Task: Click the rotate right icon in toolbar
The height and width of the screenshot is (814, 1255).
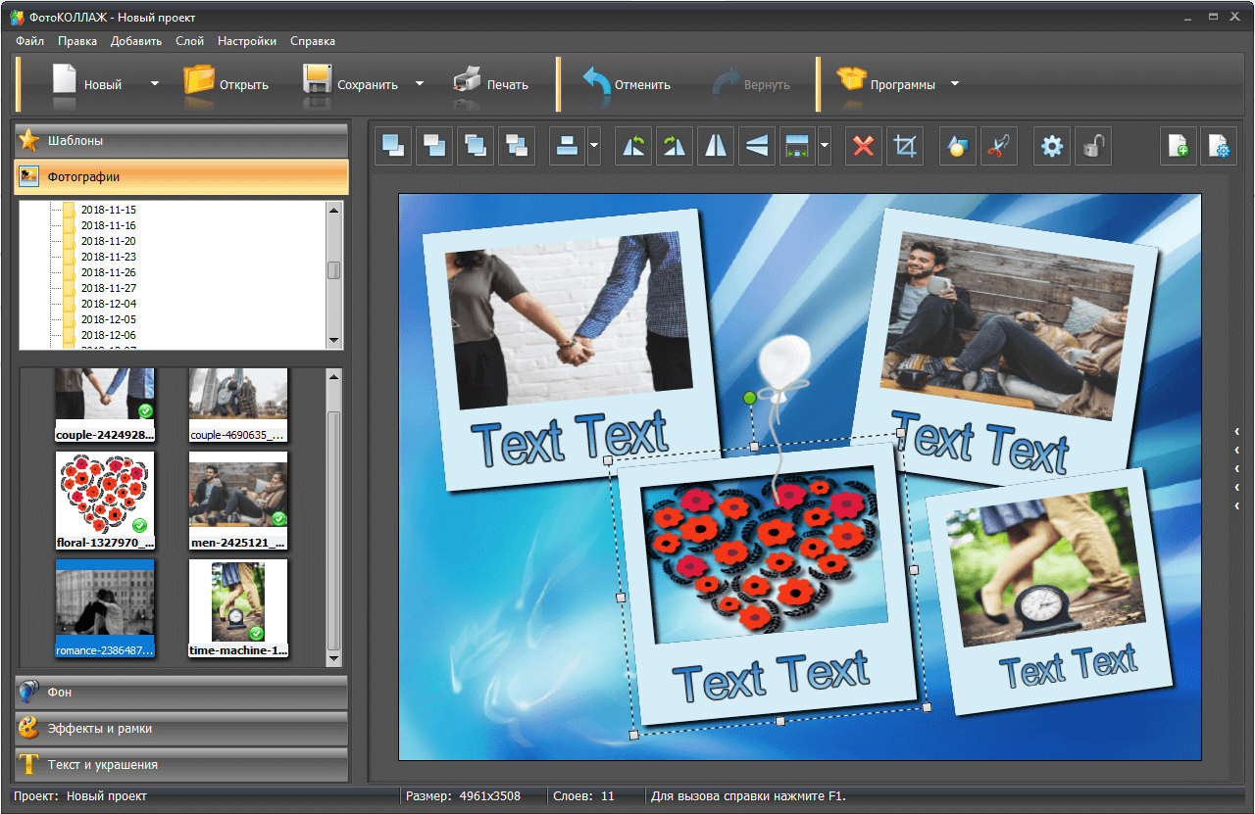Action: 675,147
